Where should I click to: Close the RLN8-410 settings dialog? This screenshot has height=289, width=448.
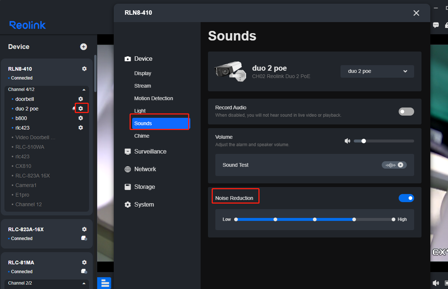click(x=416, y=13)
